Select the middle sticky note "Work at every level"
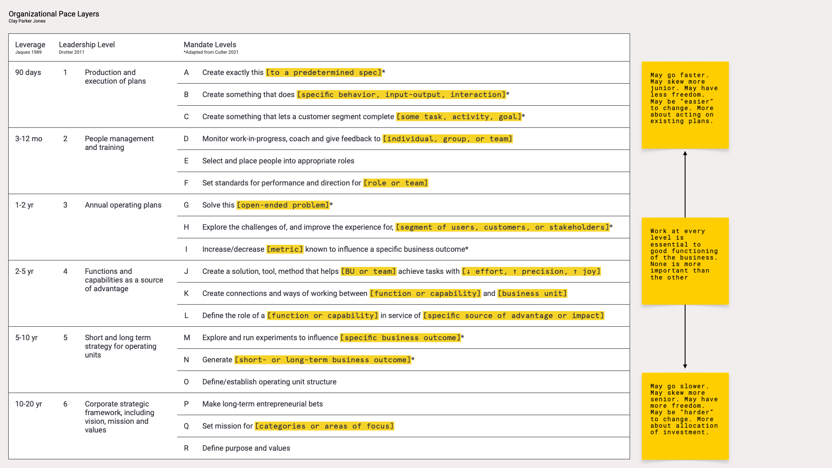832x468 pixels. click(685, 261)
